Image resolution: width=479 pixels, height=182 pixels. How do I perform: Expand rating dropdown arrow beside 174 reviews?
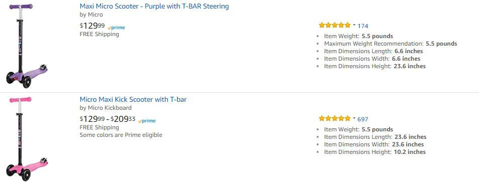pos(354,25)
